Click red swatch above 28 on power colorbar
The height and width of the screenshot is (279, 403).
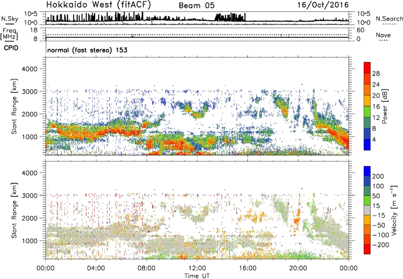coord(367,68)
